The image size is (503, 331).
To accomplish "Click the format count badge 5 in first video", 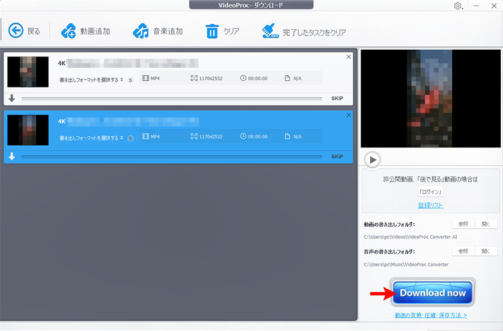I will [x=130, y=80].
